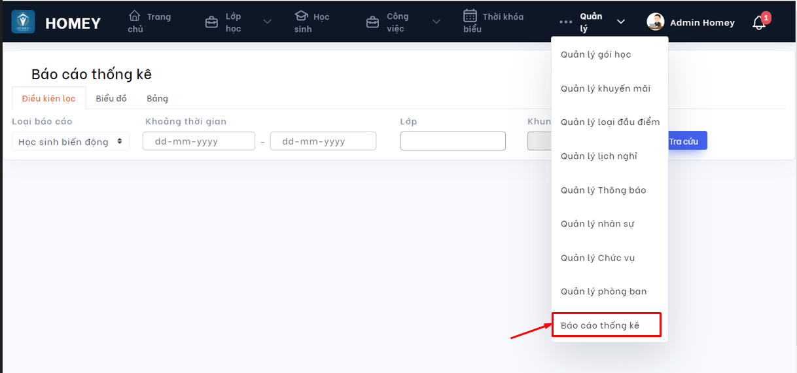Expand the Công việc chevron
This screenshot has width=797, height=373.
(x=436, y=22)
